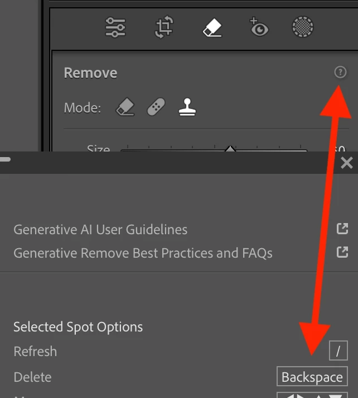
Task: Click external link icon beside Best Practices
Action: click(x=342, y=252)
